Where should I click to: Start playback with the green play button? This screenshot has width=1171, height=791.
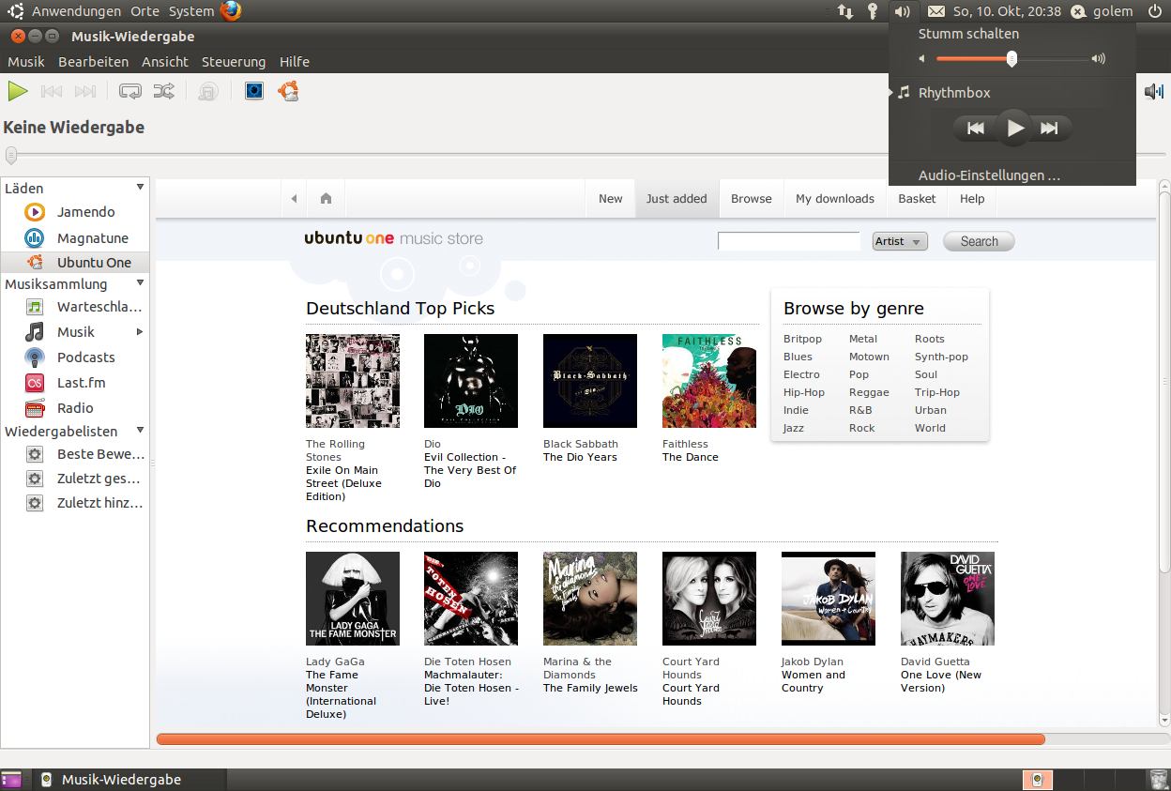coord(18,91)
